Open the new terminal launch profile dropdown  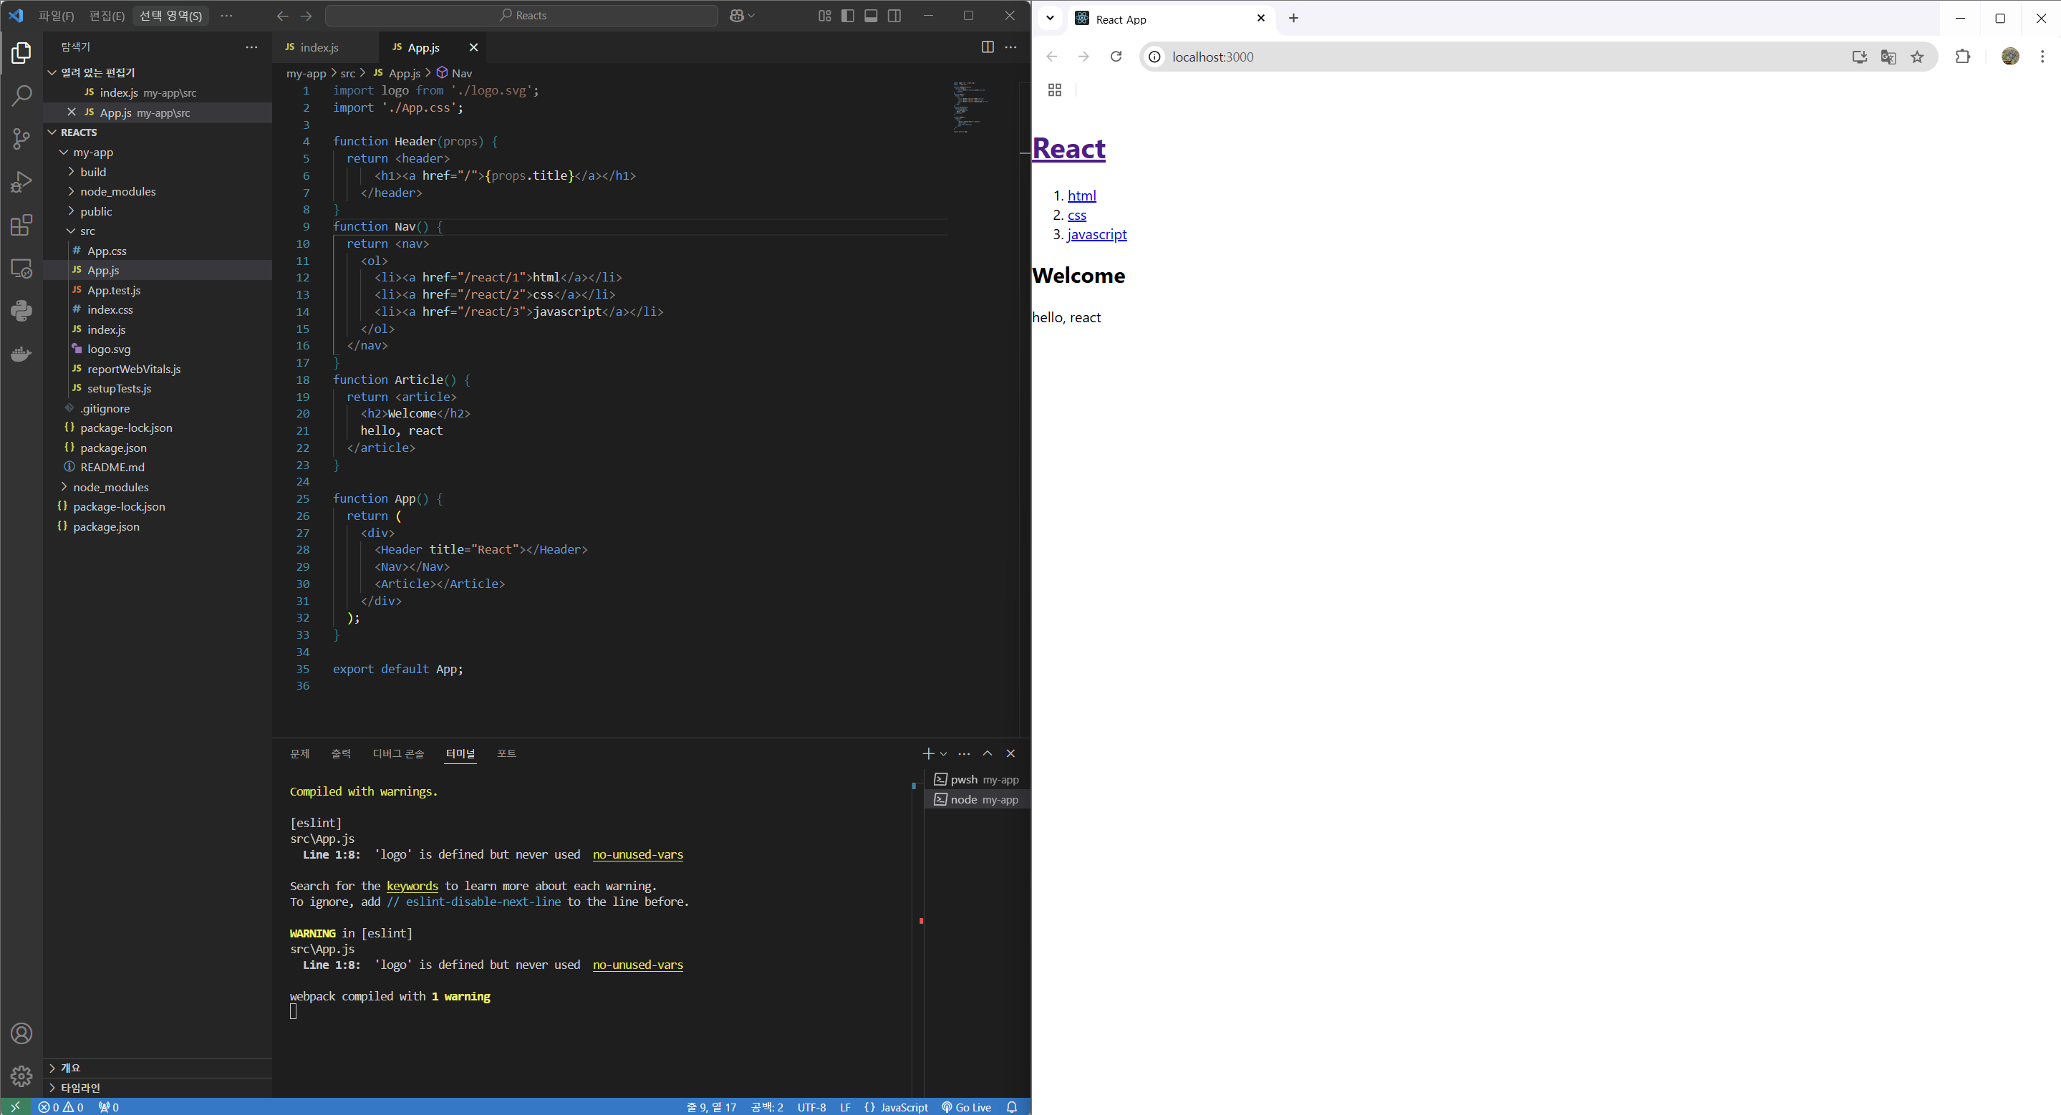[944, 753]
